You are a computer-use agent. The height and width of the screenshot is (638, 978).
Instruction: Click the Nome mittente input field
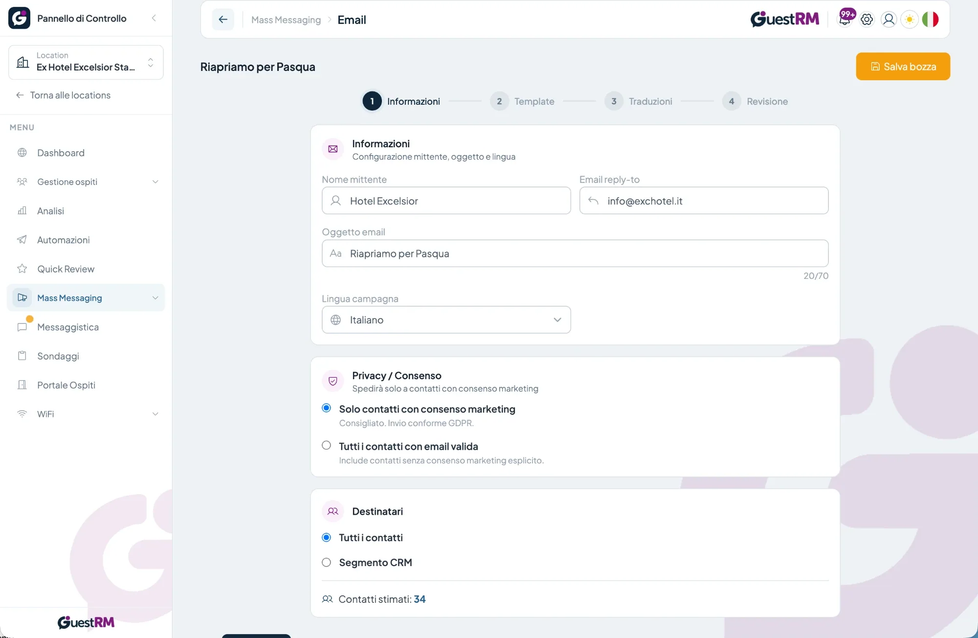coord(446,201)
